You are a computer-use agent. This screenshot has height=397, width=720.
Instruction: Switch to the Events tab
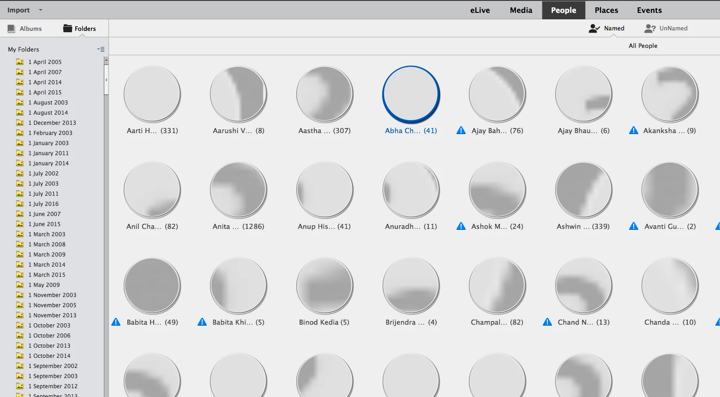tap(649, 10)
